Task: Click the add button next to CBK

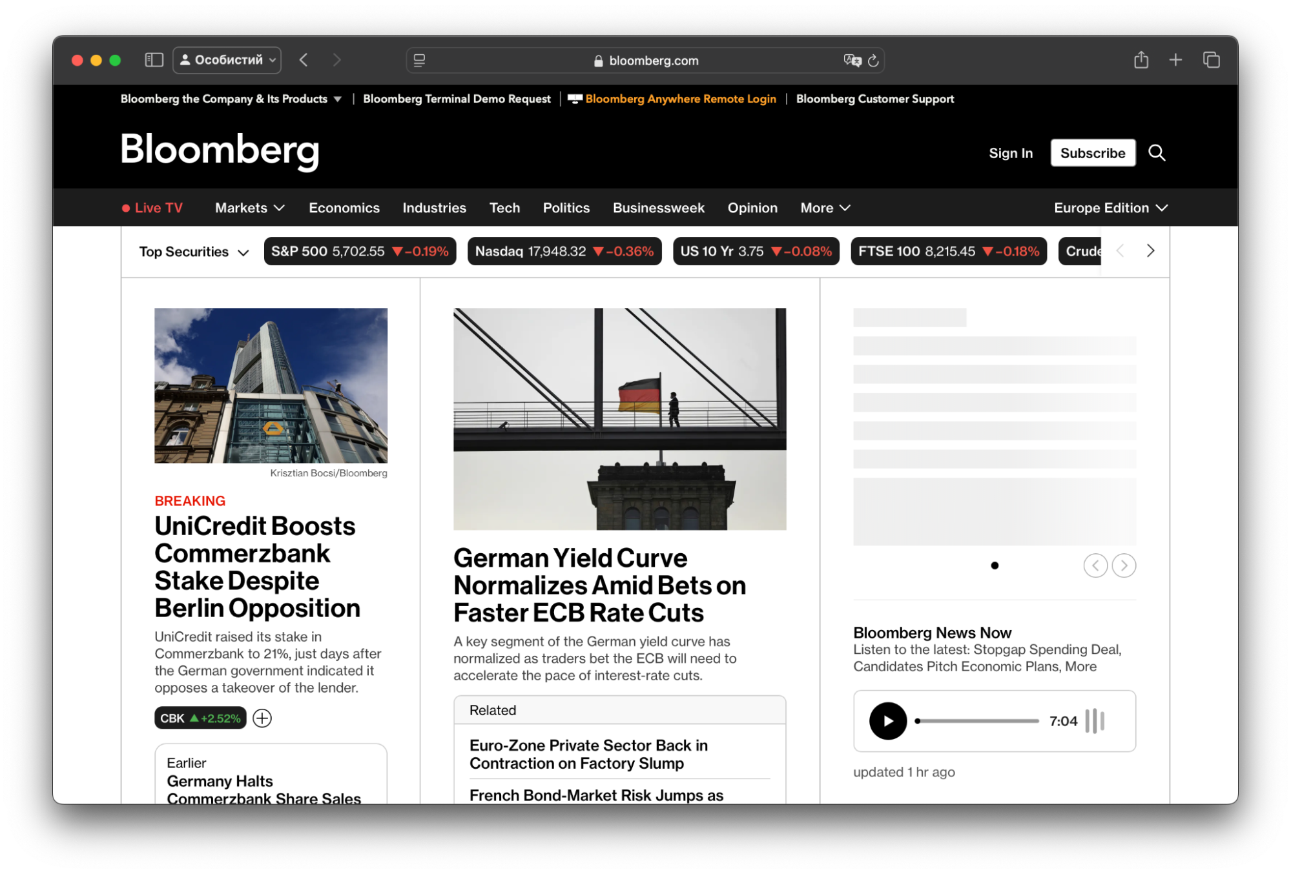Action: click(x=262, y=719)
